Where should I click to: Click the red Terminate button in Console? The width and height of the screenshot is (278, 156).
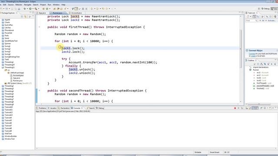235,108
